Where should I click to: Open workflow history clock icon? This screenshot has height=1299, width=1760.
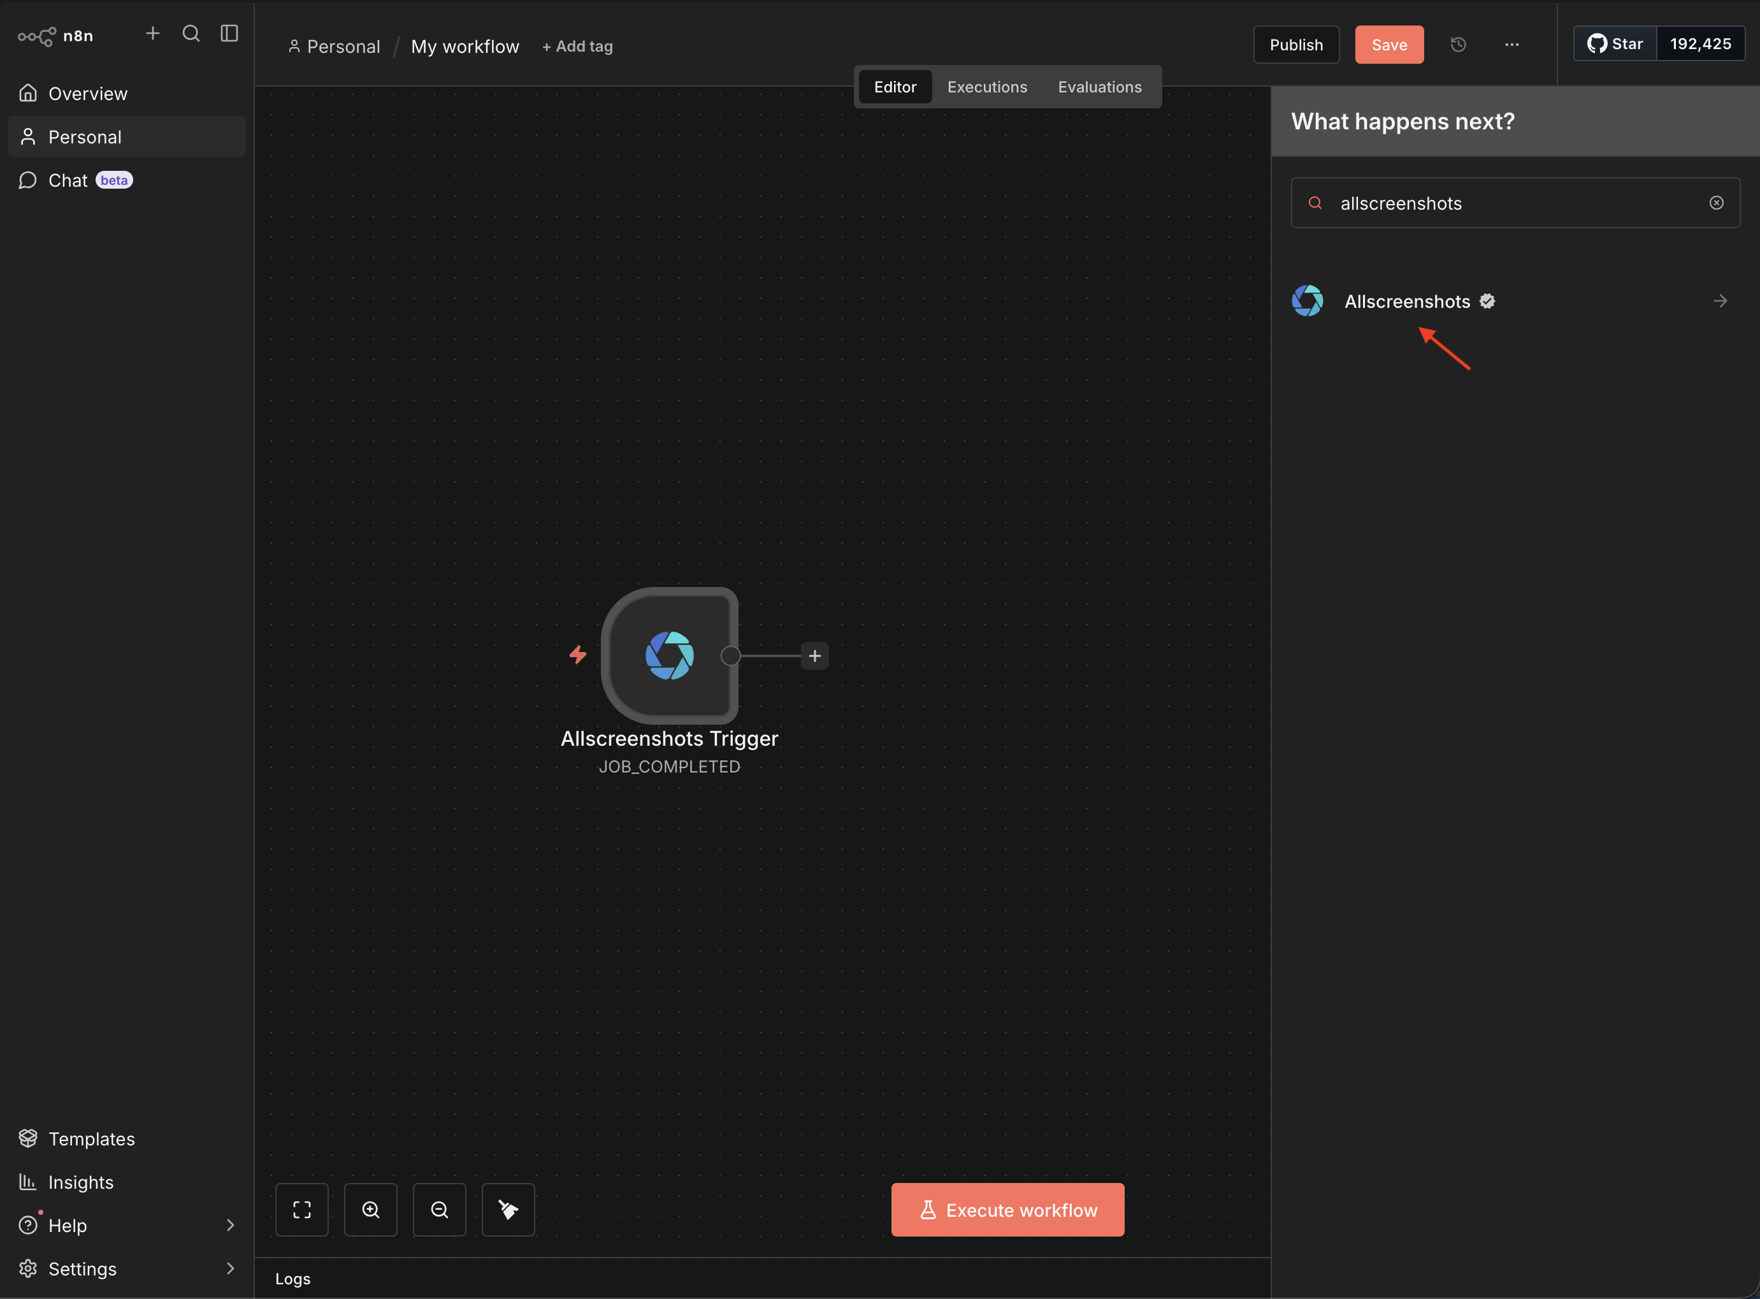1458,45
